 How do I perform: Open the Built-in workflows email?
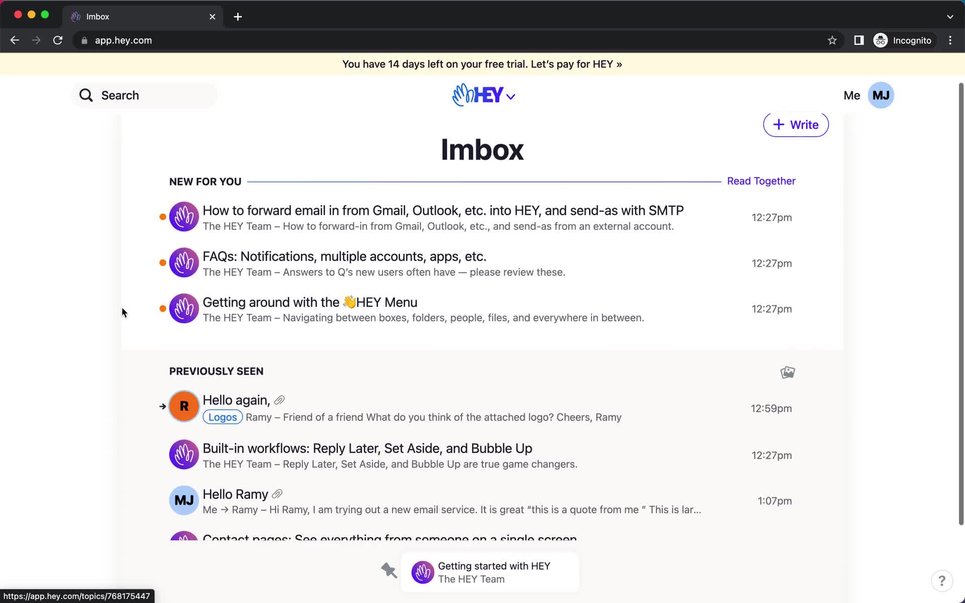pos(482,455)
